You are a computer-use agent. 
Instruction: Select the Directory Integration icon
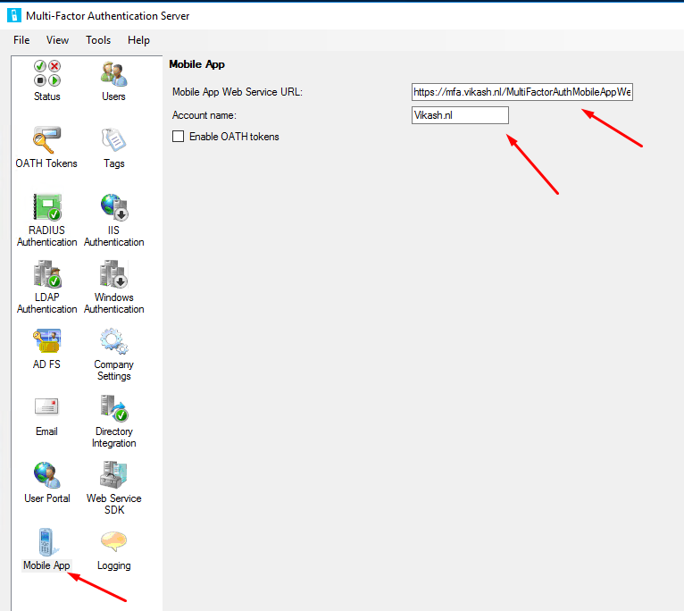click(x=114, y=408)
